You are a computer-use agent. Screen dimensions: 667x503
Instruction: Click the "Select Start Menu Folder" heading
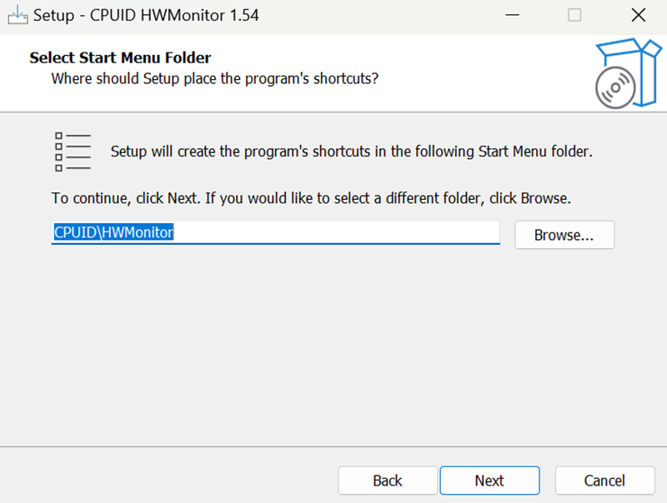pyautogui.click(x=120, y=57)
